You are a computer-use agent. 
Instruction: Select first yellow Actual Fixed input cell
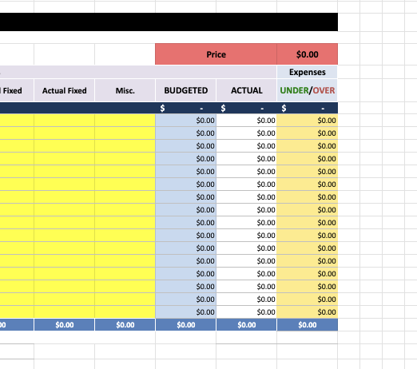pyautogui.click(x=64, y=121)
